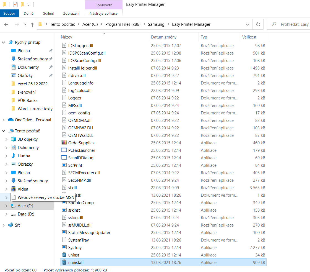Click the IDSLogger.dll file icon
This screenshot has width=310, height=272.
tap(64, 45)
